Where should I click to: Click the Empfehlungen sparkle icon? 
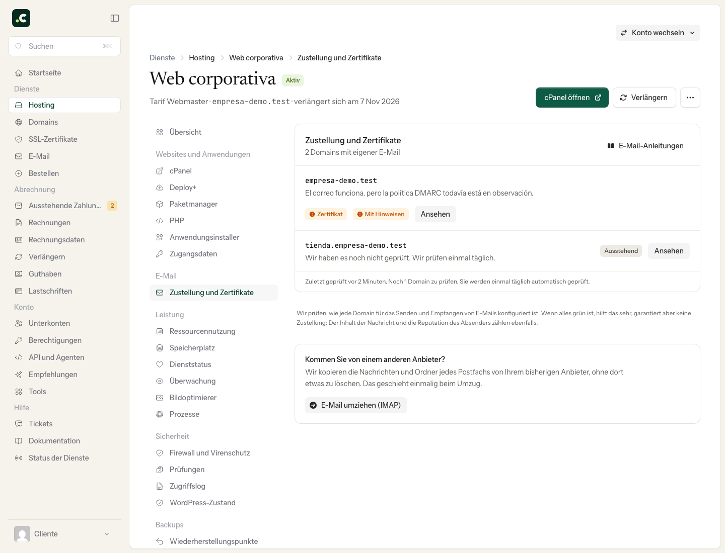19,375
